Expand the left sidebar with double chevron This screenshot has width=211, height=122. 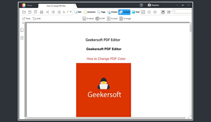pos(23,23)
